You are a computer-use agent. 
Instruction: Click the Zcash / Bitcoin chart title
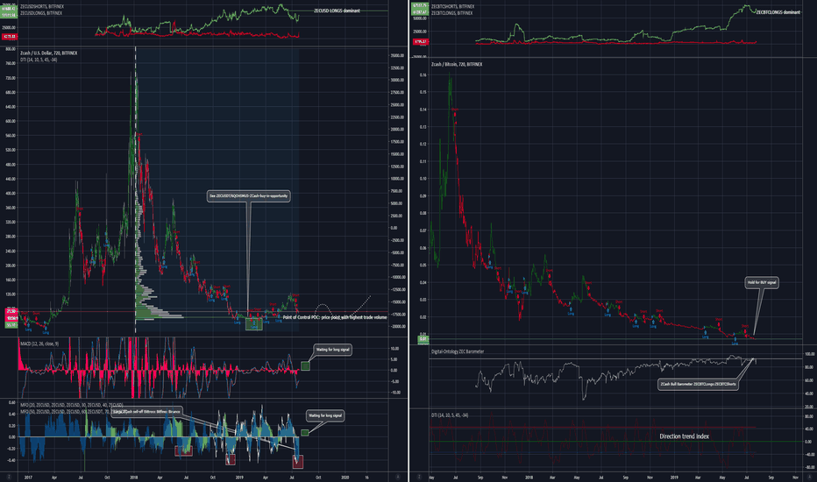pyautogui.click(x=457, y=65)
